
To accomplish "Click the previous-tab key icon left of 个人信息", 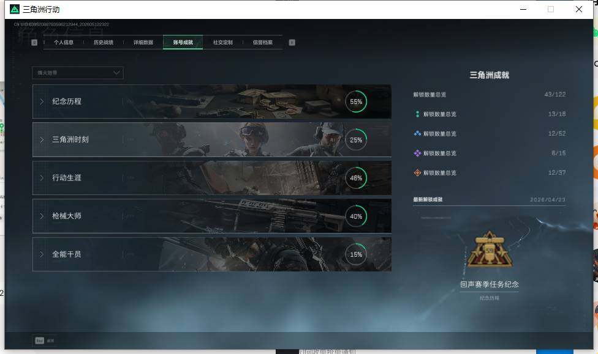I will (x=34, y=42).
